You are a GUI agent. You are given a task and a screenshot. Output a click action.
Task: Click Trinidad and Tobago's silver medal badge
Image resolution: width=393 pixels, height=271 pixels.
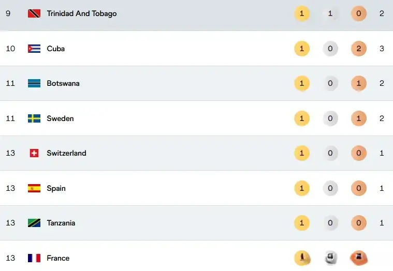click(x=330, y=13)
